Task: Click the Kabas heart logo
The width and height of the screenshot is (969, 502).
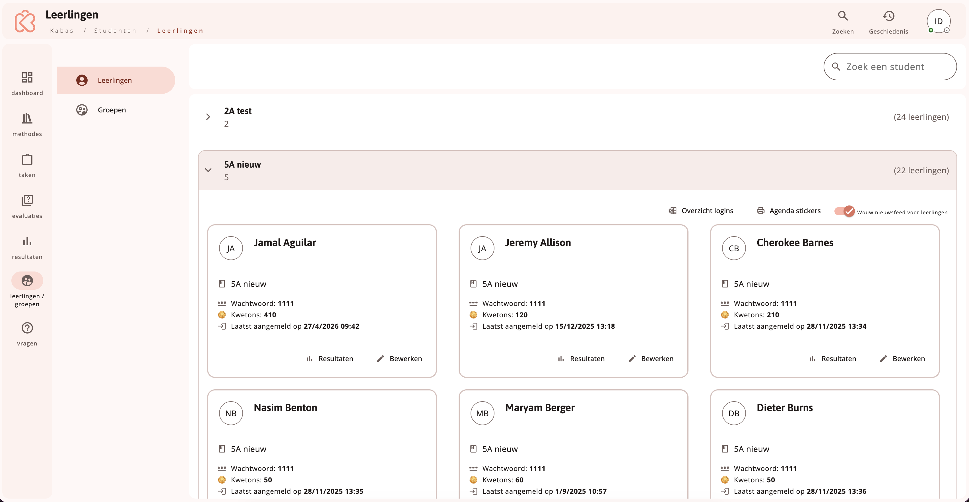Action: tap(25, 21)
